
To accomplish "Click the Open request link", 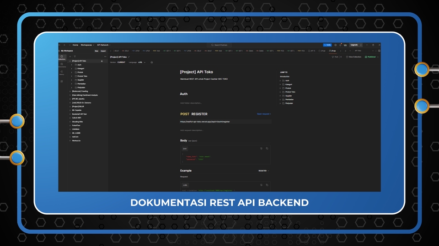I will [x=264, y=114].
